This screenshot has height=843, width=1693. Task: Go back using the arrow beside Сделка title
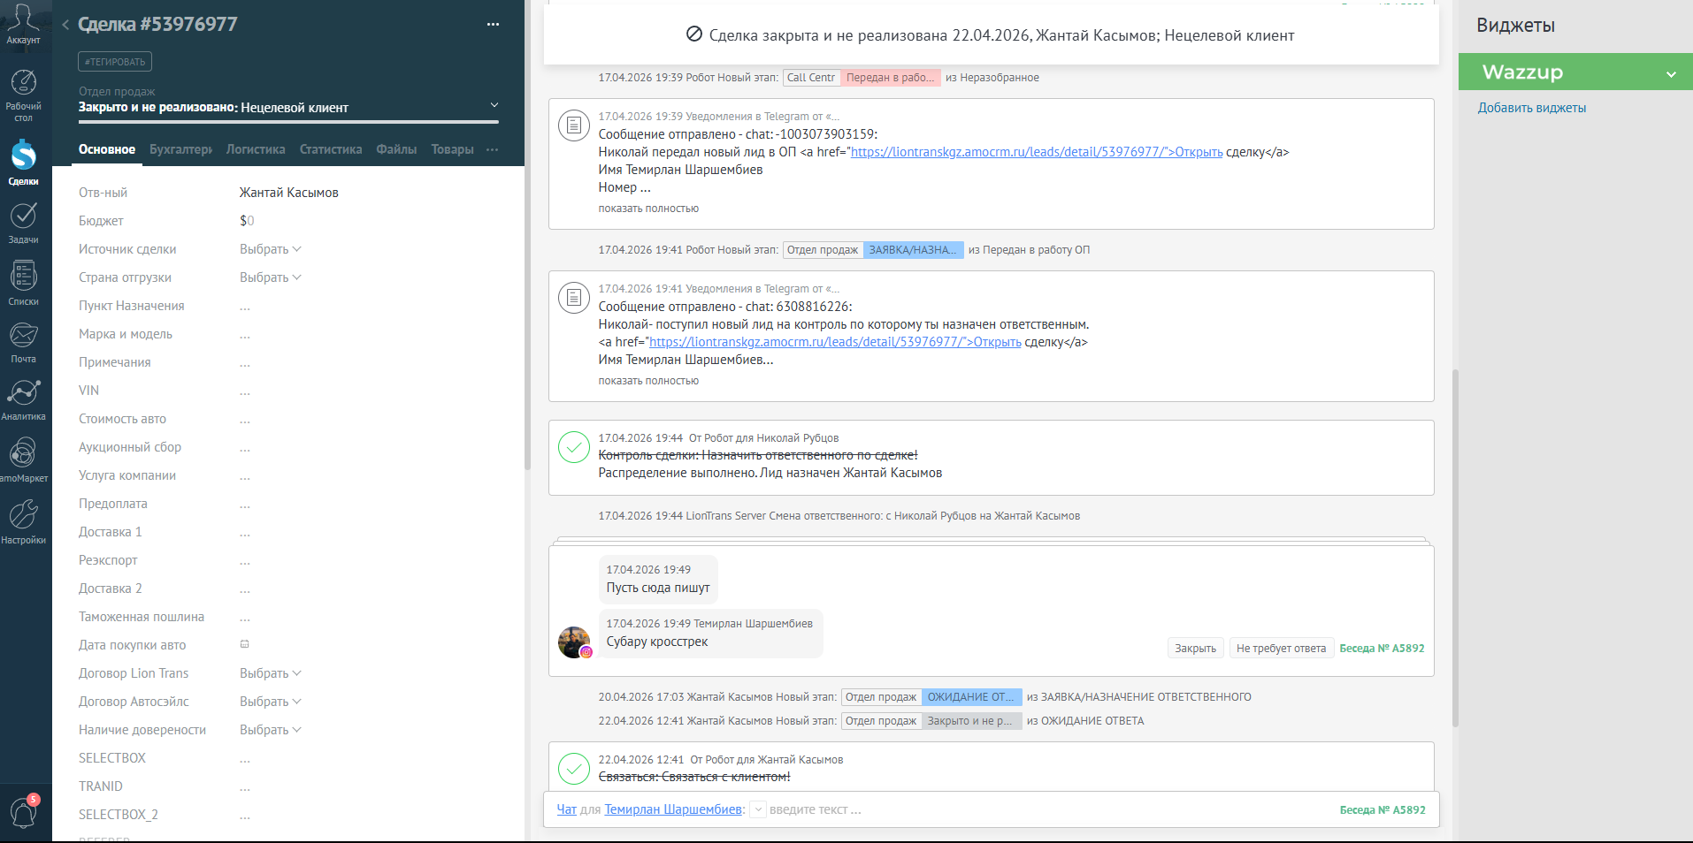[65, 25]
